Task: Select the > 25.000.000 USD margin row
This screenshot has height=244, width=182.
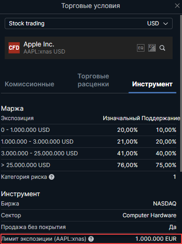Action: coord(89,165)
